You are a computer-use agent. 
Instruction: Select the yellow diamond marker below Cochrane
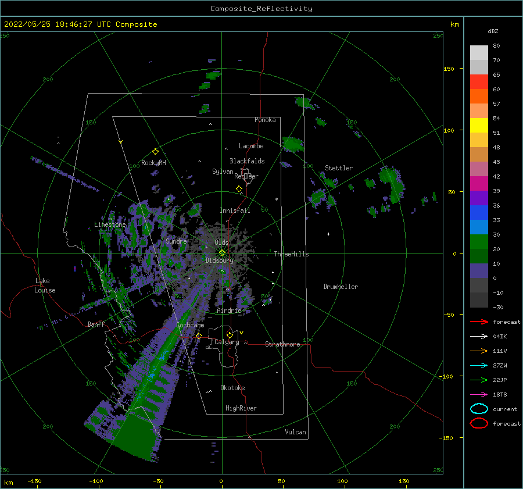(x=199, y=336)
